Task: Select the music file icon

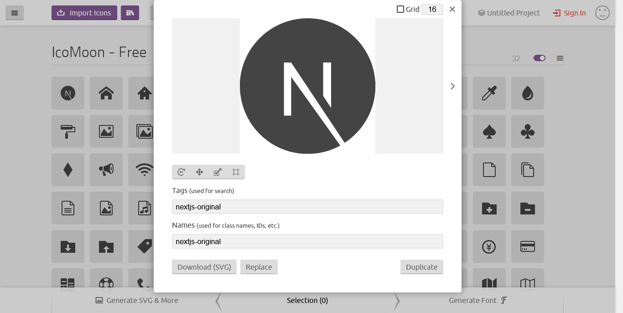Action: (x=142, y=208)
